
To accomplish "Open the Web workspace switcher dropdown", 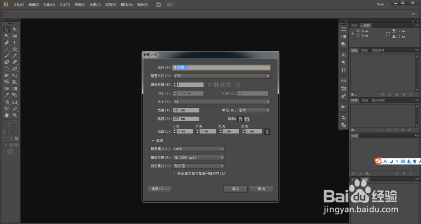I will pos(383,4).
